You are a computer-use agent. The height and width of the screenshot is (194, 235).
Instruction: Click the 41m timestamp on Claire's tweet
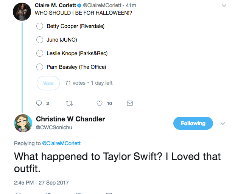pyautogui.click(x=131, y=5)
